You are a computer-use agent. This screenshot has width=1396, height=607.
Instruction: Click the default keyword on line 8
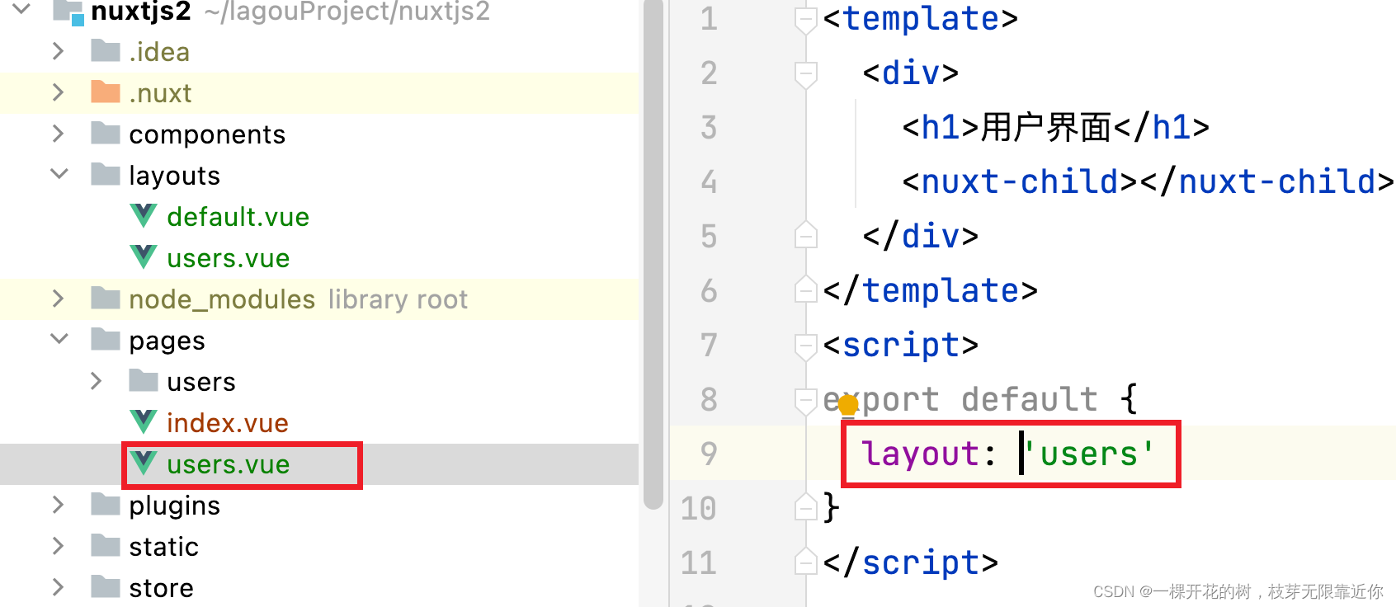coord(1030,399)
